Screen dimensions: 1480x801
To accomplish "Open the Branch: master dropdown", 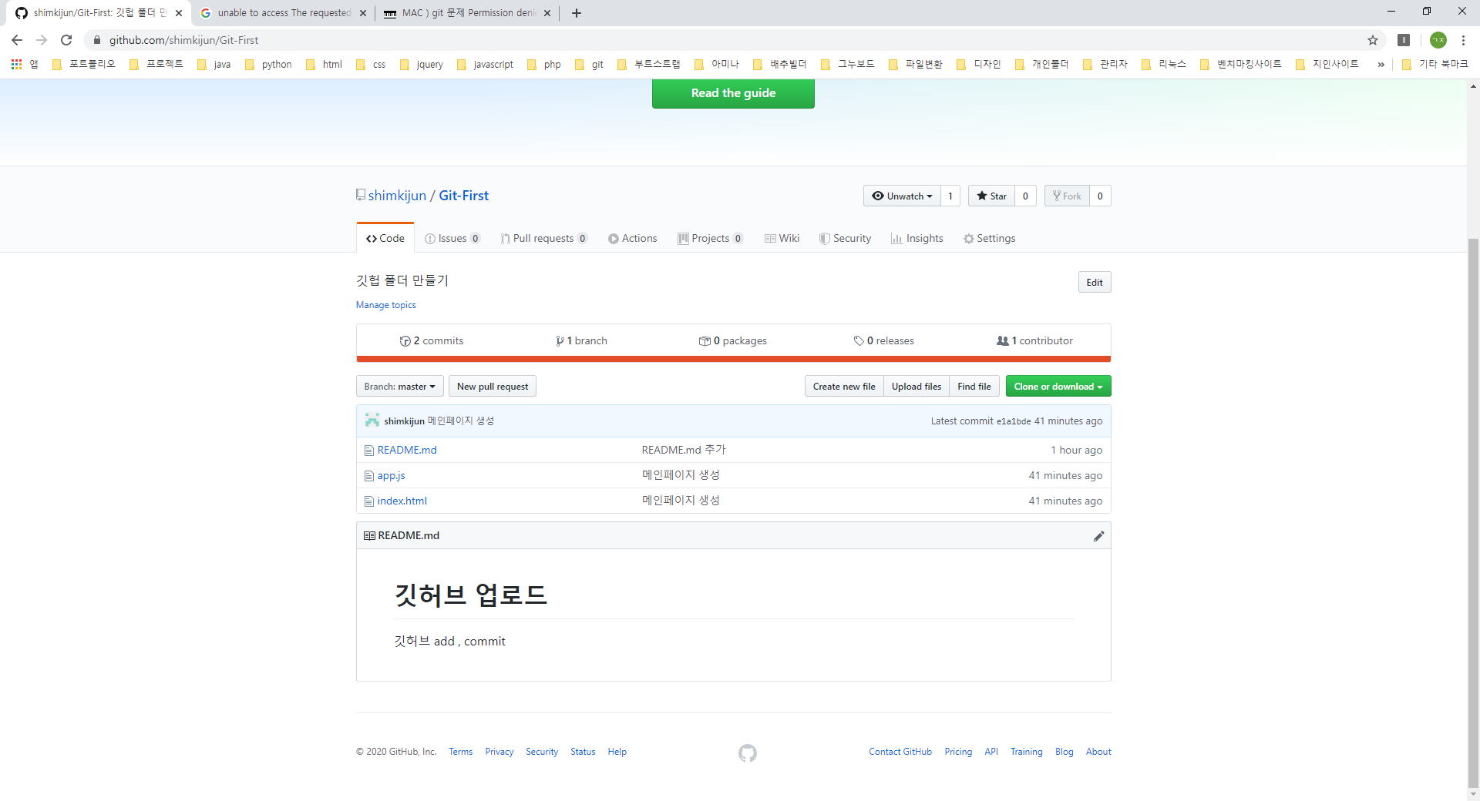I will 399,386.
